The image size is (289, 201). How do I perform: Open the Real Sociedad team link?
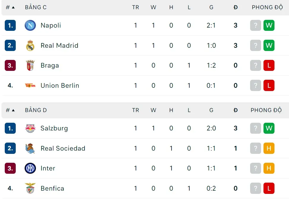pos(63,149)
